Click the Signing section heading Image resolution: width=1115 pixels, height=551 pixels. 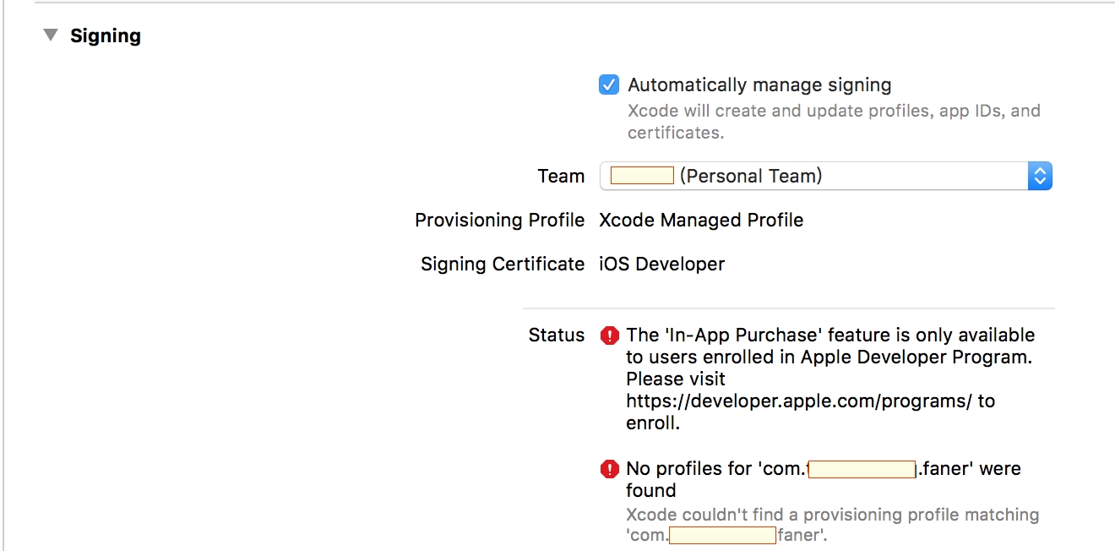(x=106, y=35)
